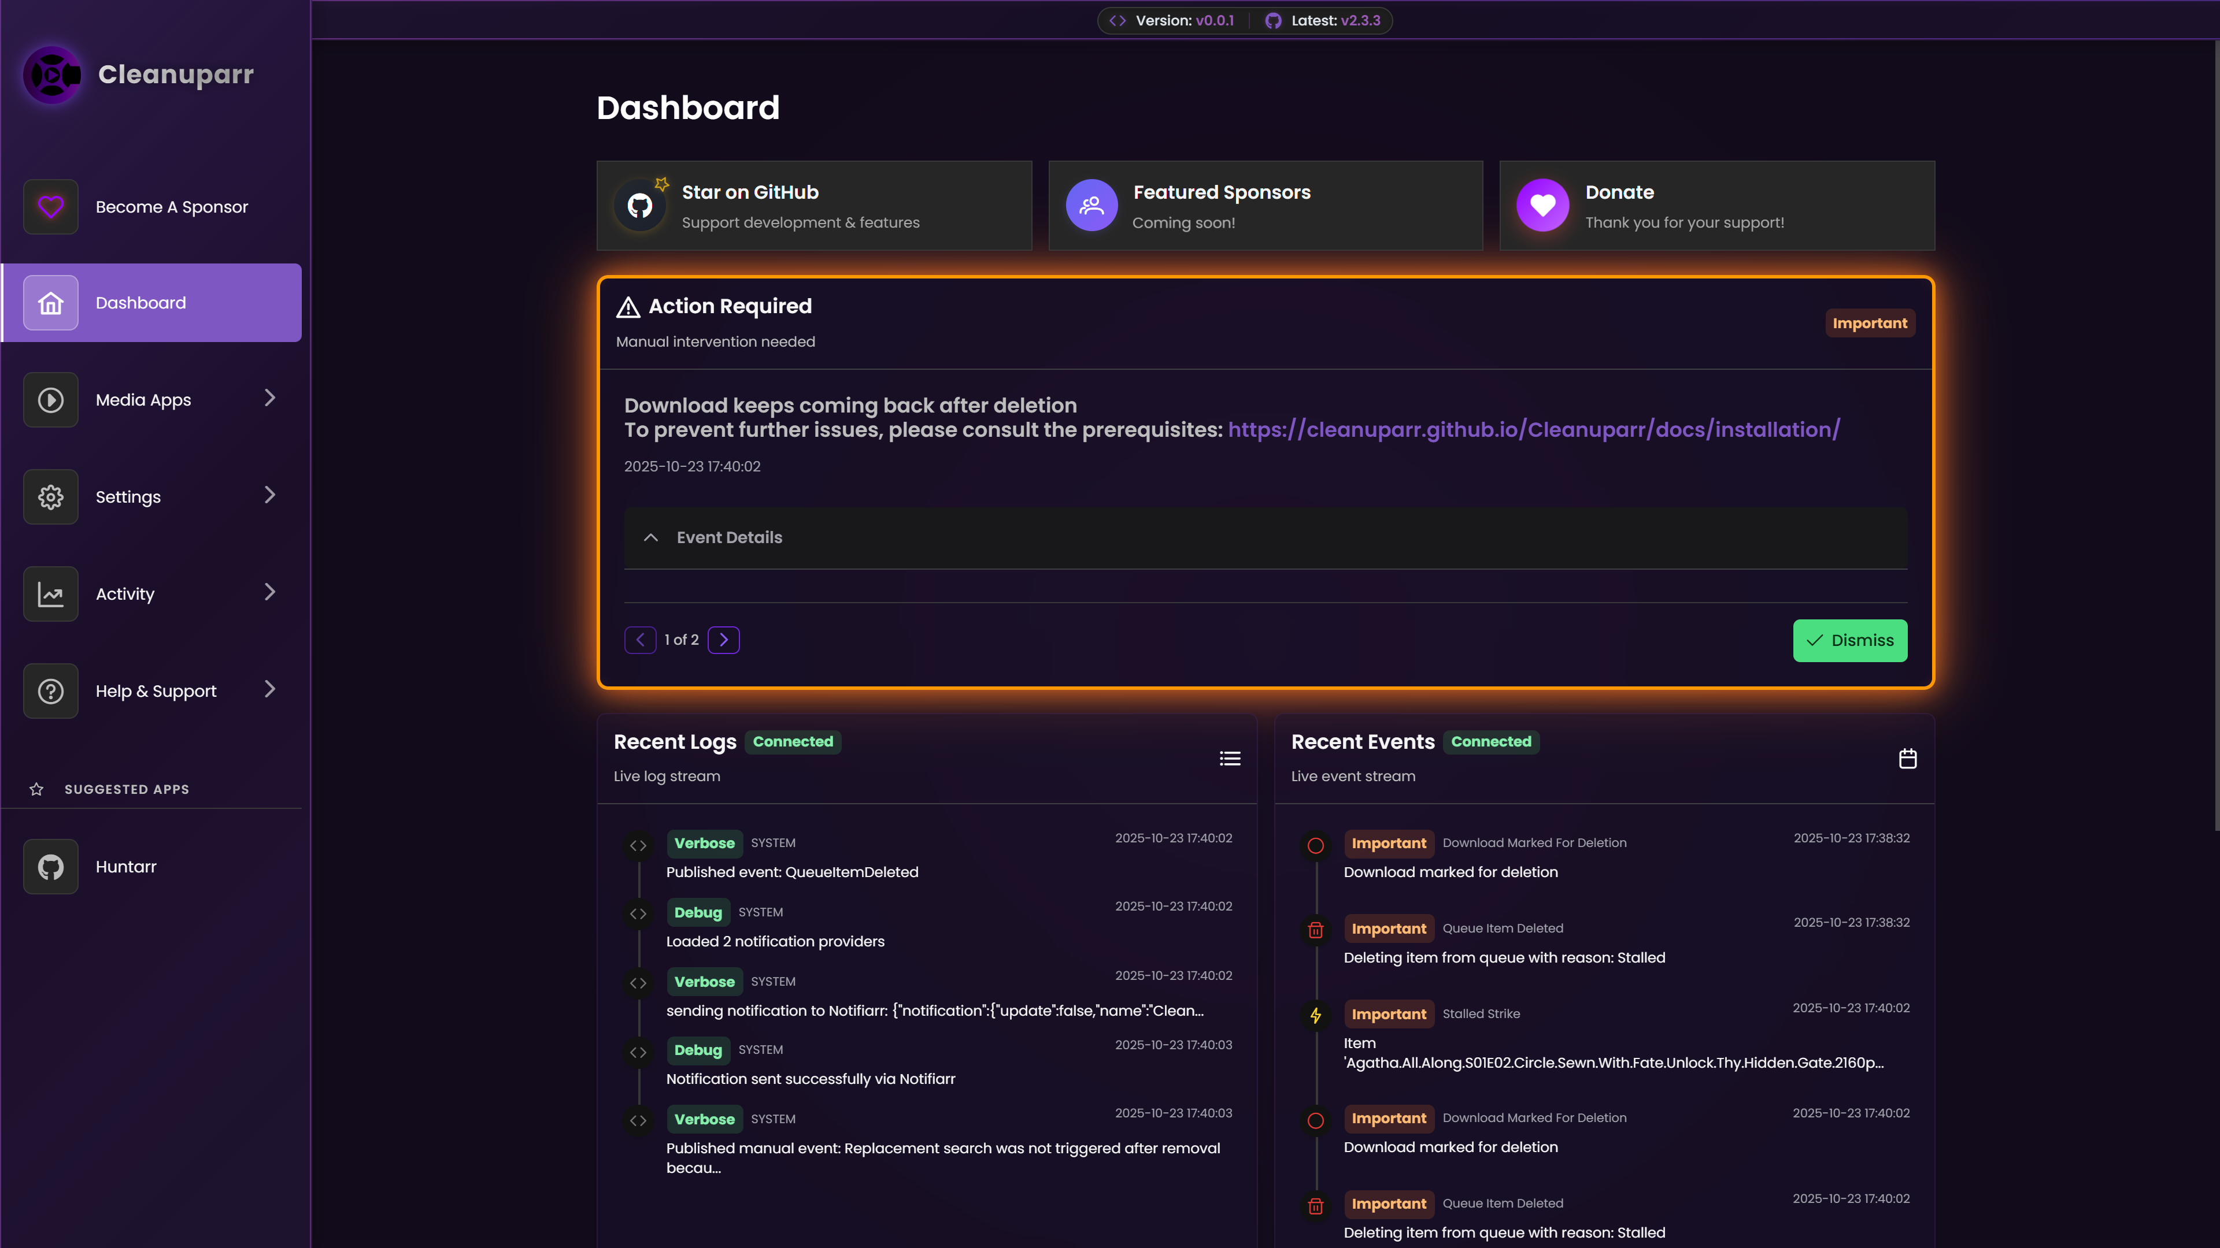Go to next alert page arrow
This screenshot has height=1248, width=2220.
point(724,640)
